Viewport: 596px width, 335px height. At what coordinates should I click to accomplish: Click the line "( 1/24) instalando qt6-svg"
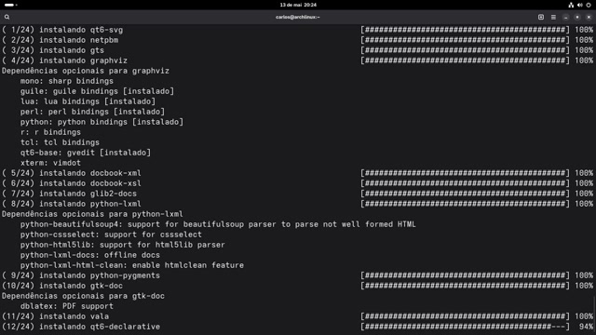point(62,30)
